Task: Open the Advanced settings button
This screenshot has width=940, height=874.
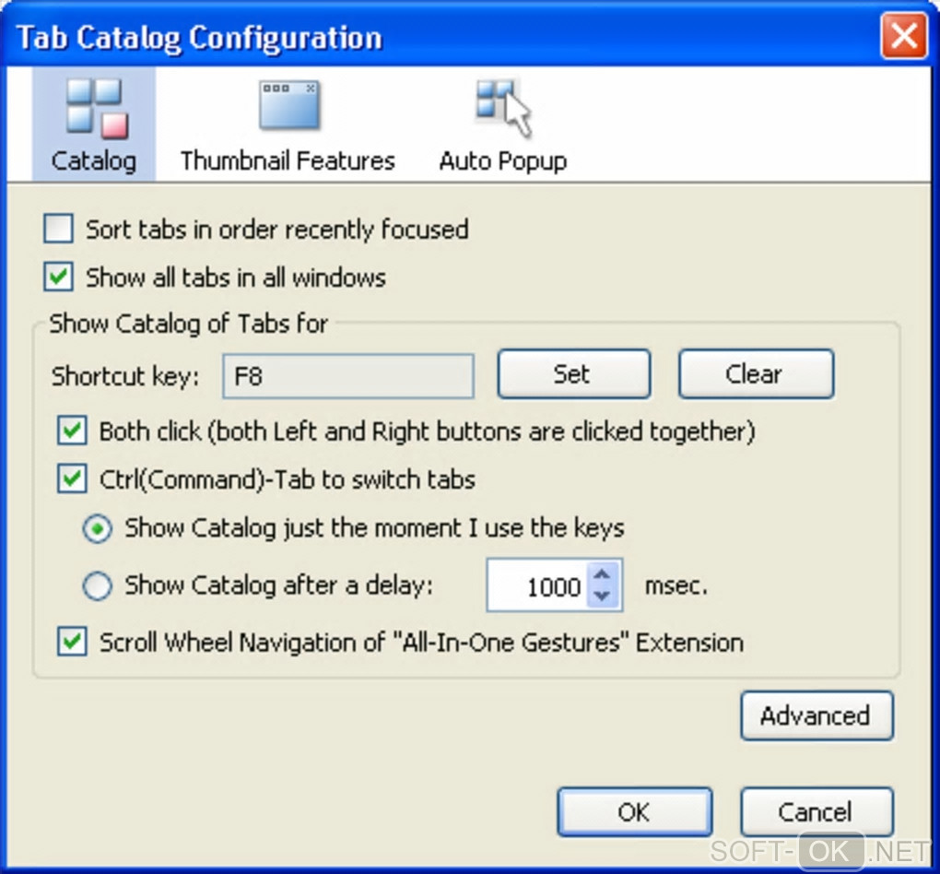Action: point(817,716)
